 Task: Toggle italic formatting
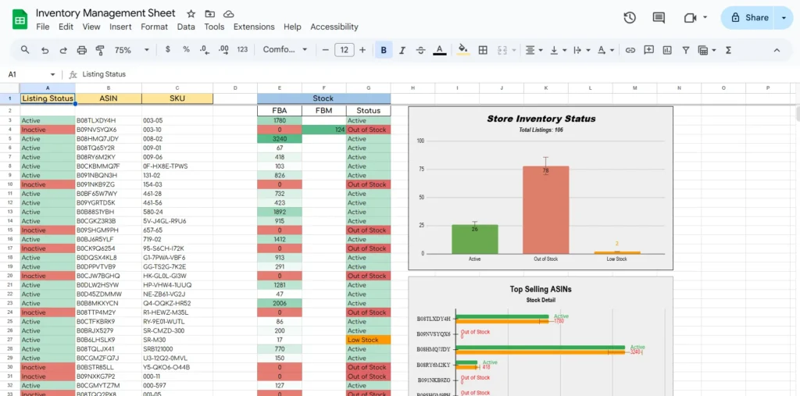click(x=402, y=50)
